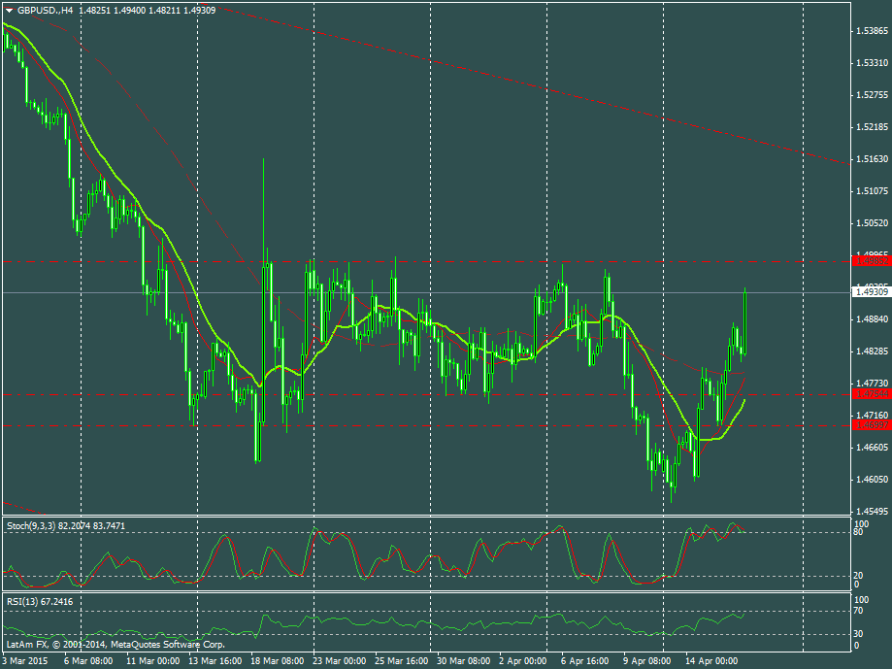Image resolution: width=892 pixels, height=669 pixels.
Task: Click the 30 level on RSI scale
Action: (x=859, y=633)
